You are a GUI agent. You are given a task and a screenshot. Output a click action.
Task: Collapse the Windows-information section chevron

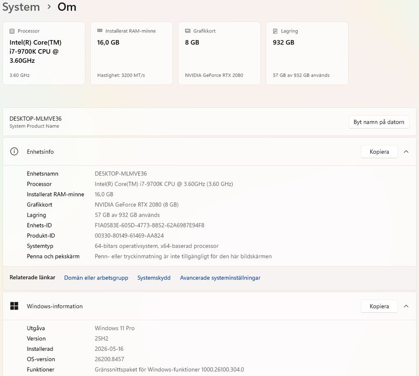406,306
